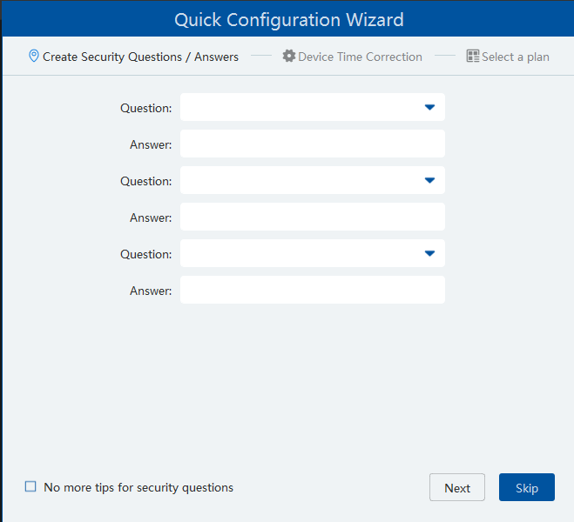The width and height of the screenshot is (574, 522).
Task: Expand the first Question dropdown arrow
Action: 429,107
